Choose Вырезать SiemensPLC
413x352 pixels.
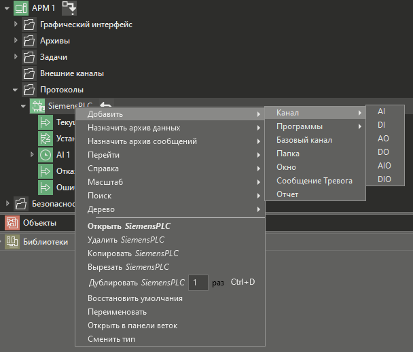click(170, 267)
